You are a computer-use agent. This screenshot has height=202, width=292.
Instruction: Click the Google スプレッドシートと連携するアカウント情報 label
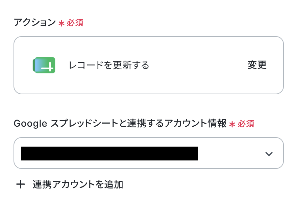pos(120,123)
